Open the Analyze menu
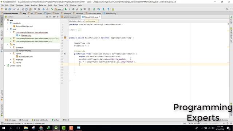Viewport: 233px width, 131px height. tap(34, 5)
